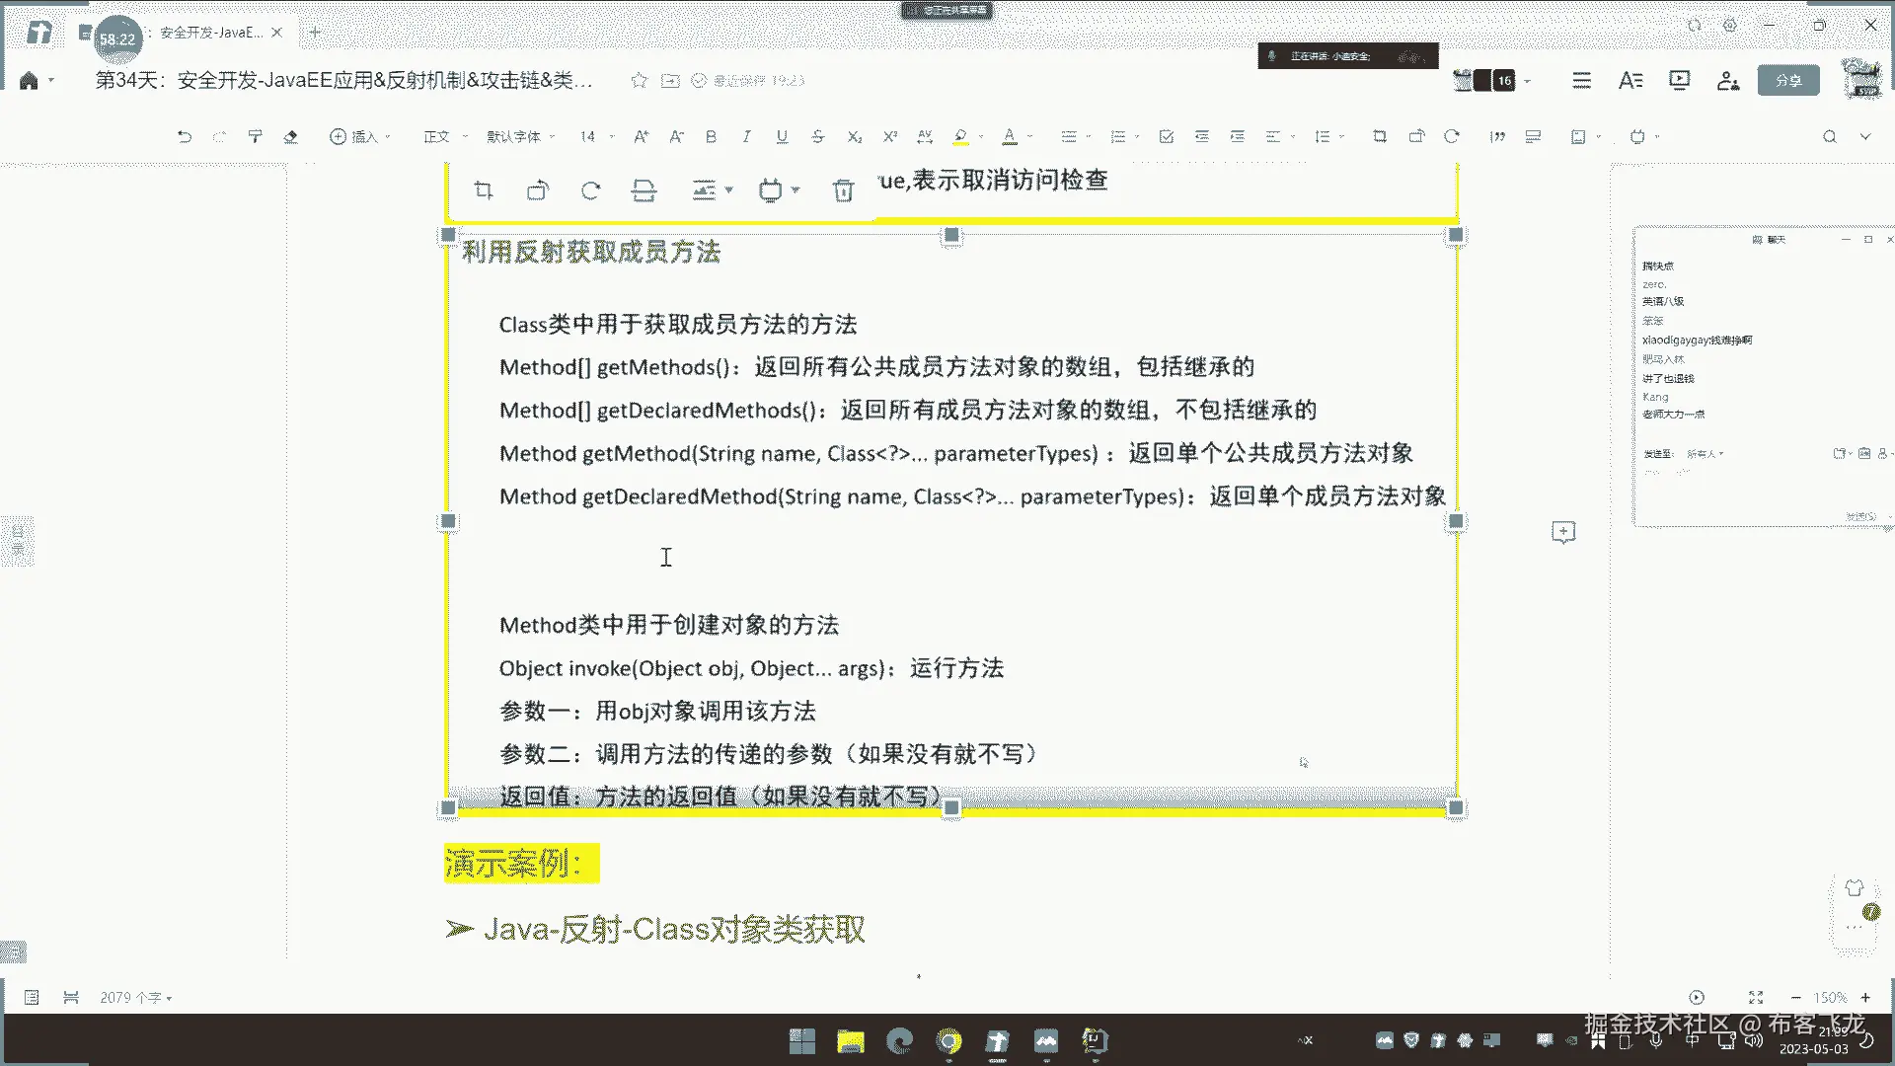Toggle italic formatting
This screenshot has width=1895, height=1066.
[x=746, y=137]
